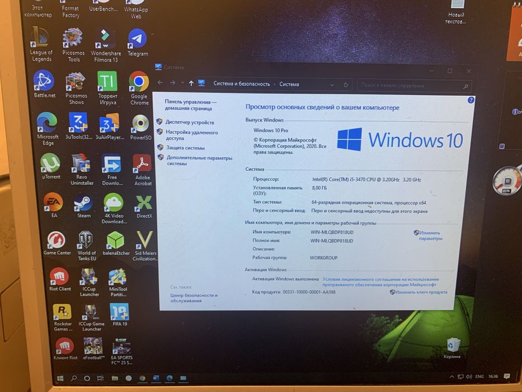Open League of Legends desktop shortcut
522x392 pixels.
pos(41,45)
